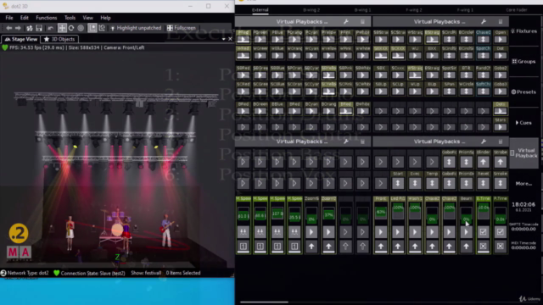This screenshot has width=543, height=305.
Task: Enable the checkbox under E.Time fader
Action: [483, 232]
